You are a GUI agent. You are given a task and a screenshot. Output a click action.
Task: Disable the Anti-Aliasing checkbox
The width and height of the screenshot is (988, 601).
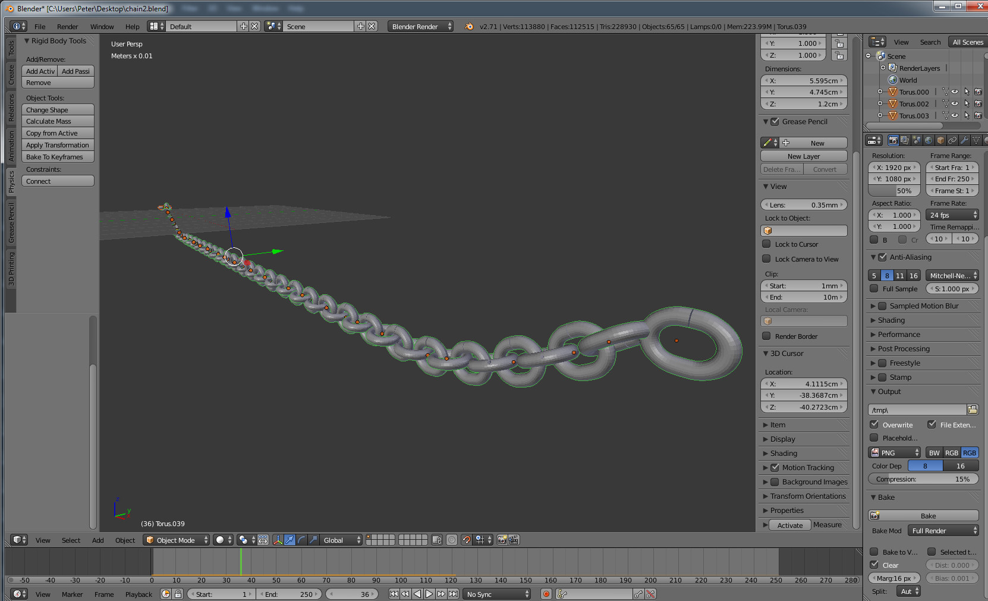click(882, 257)
